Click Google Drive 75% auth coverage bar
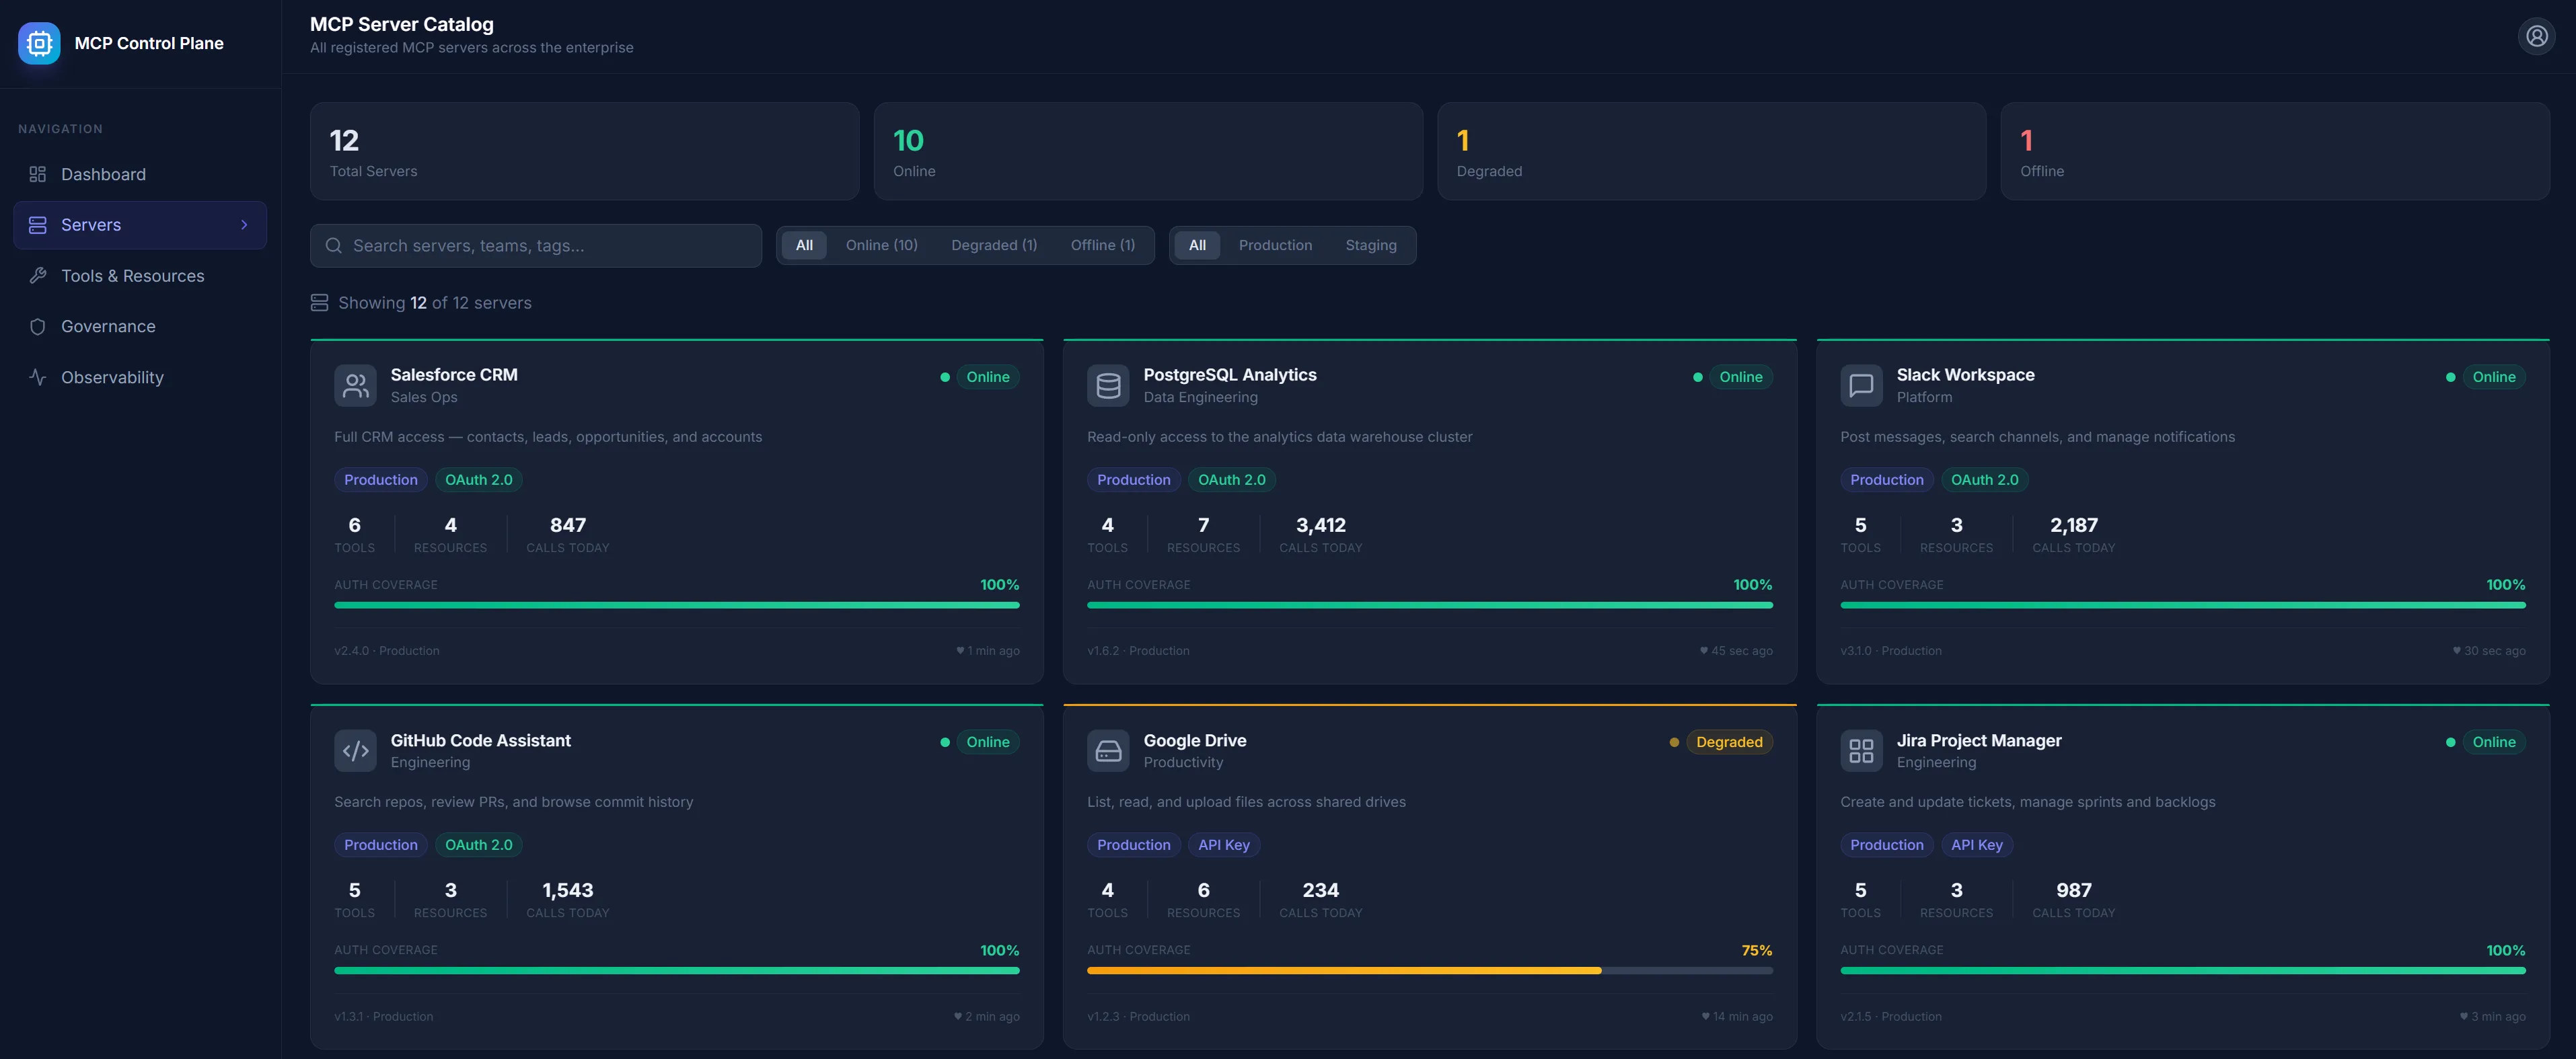 (x=1430, y=971)
